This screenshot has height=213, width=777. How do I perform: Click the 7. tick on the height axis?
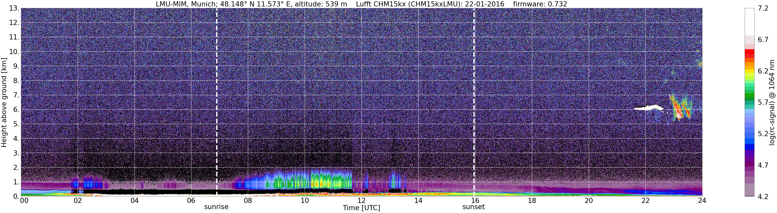point(16,95)
